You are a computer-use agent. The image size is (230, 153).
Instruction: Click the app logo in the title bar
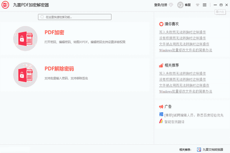pyautogui.click(x=5, y=5)
